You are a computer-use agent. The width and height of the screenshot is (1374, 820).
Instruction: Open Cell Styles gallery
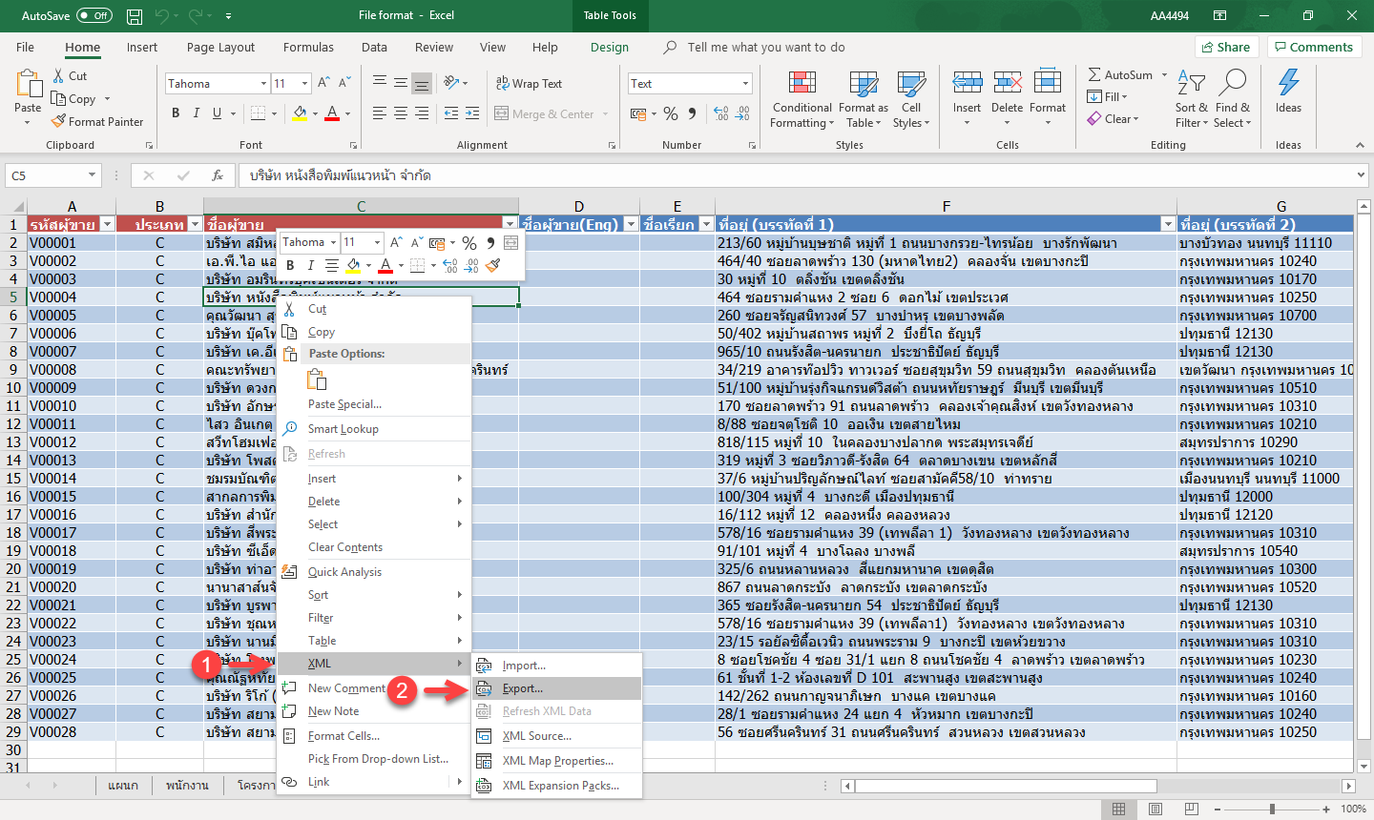[x=911, y=99]
